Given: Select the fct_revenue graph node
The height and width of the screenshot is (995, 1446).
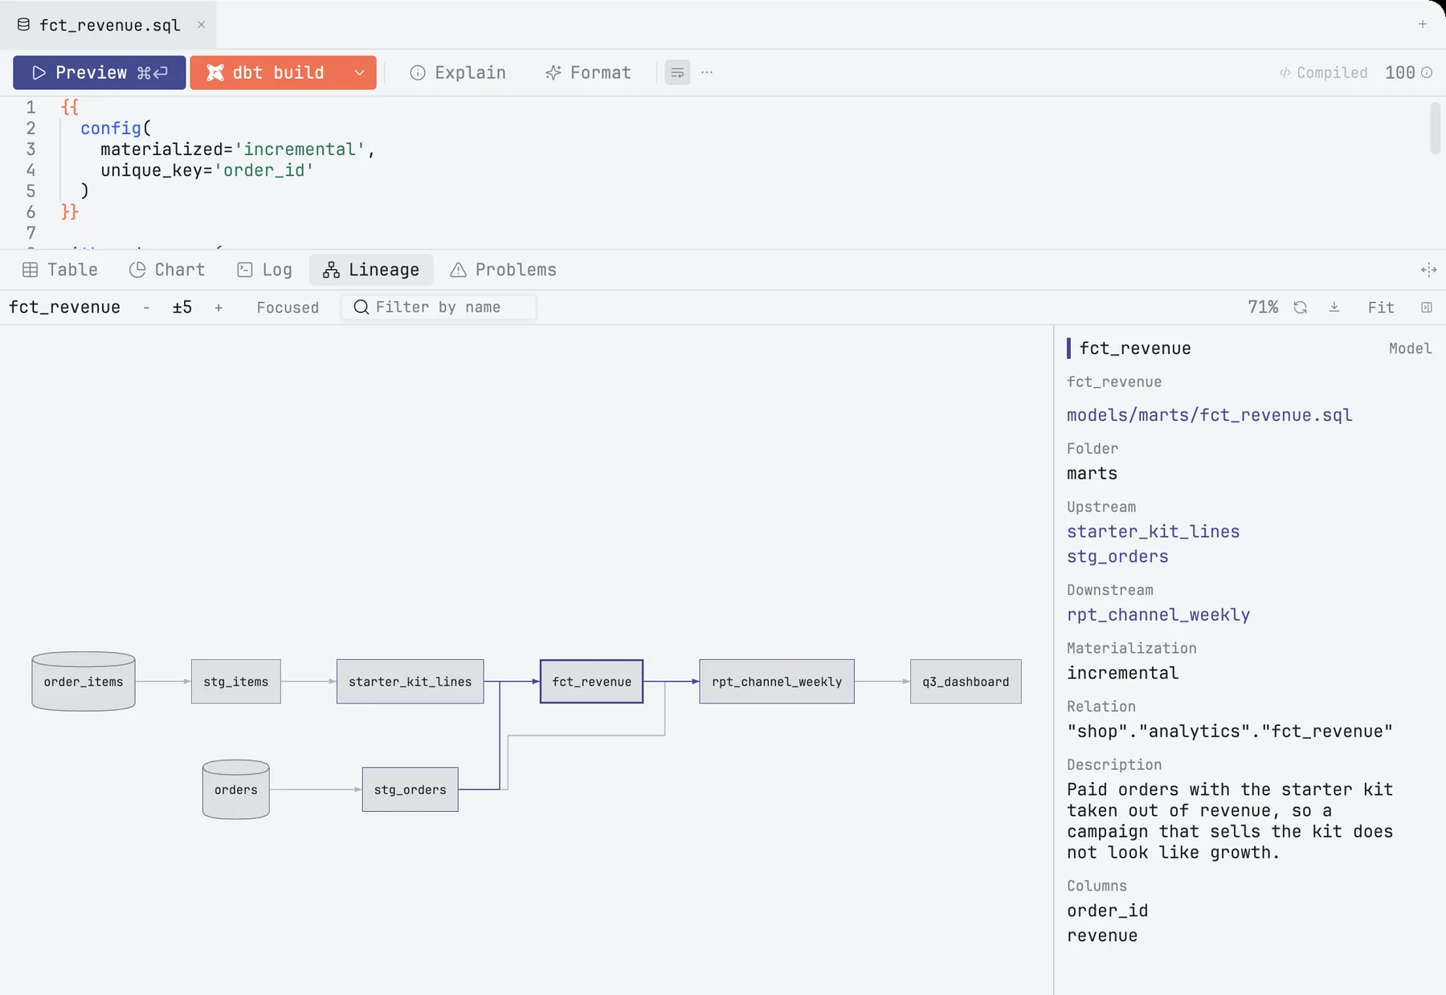Looking at the screenshot, I should [592, 681].
